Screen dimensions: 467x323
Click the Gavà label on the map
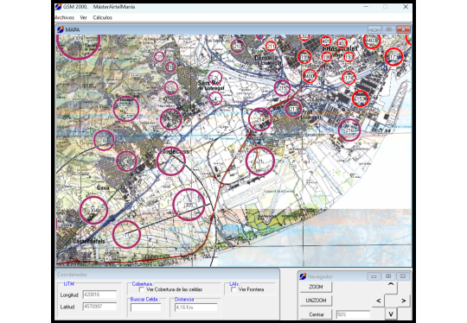tap(103, 187)
